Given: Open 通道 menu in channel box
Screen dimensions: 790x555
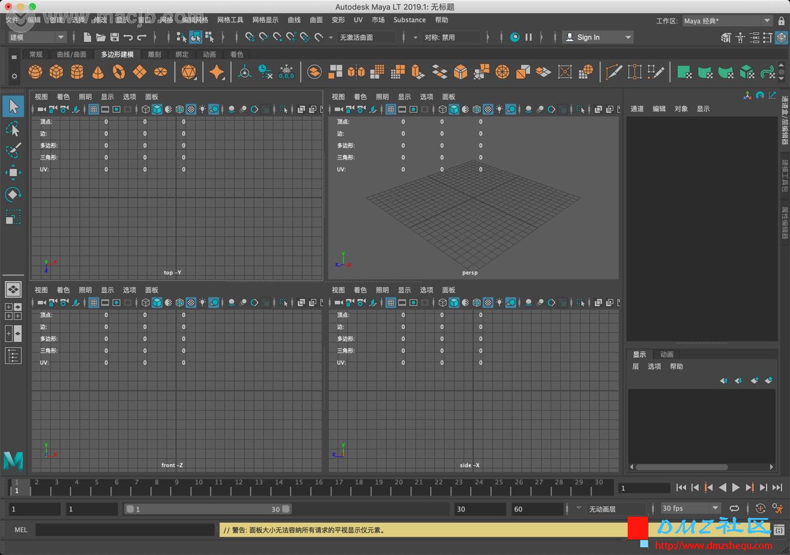Looking at the screenshot, I should (x=637, y=109).
